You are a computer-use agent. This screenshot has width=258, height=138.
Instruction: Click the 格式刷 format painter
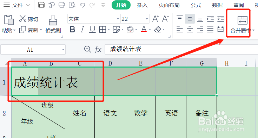[x=53, y=24]
